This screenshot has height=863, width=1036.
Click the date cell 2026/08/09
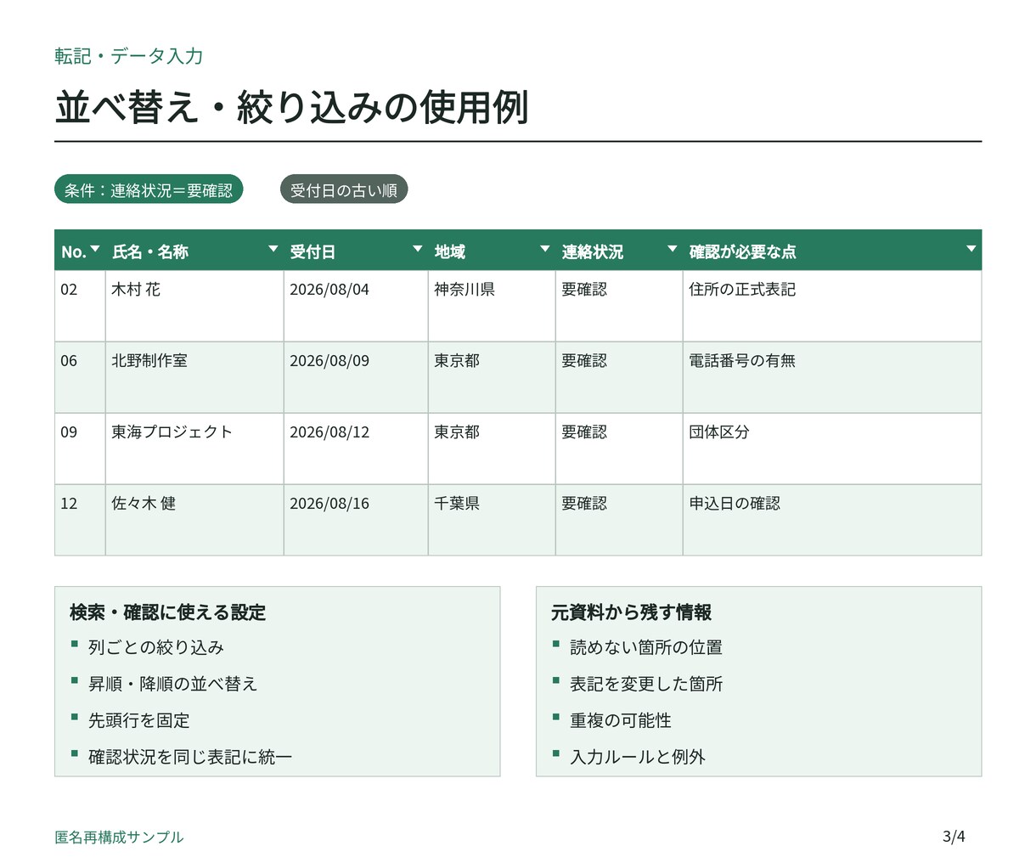click(x=356, y=377)
